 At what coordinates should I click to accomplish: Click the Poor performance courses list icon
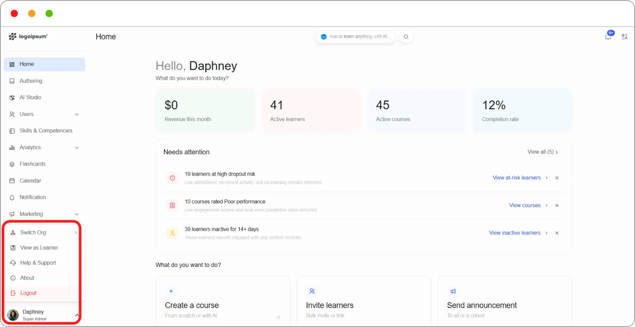click(172, 206)
